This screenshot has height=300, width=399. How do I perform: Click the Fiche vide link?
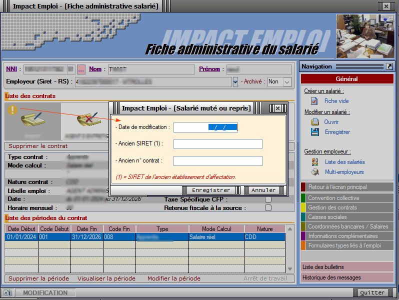pos(336,101)
